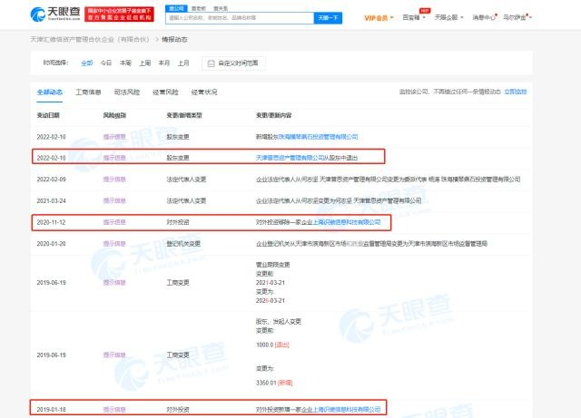Image resolution: width=581 pixels, height=418 pixels.
Task: Select the 查老板 search tab
Action: click(x=199, y=8)
